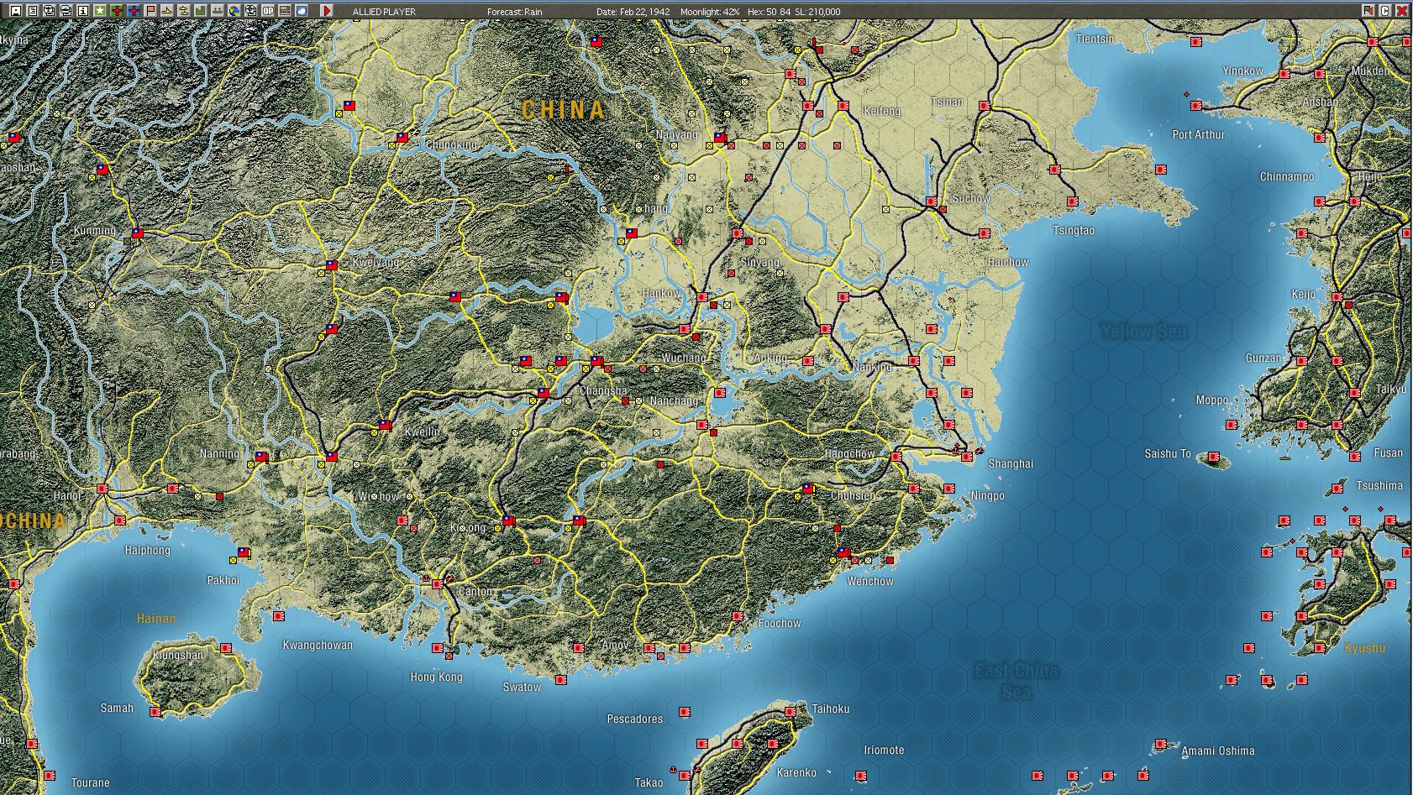Select the red plane on green icon
This screenshot has height=795, width=1413.
pyautogui.click(x=116, y=11)
